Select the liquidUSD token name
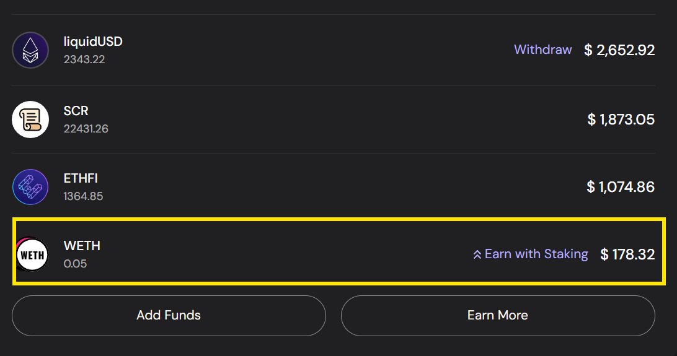 [x=93, y=42]
